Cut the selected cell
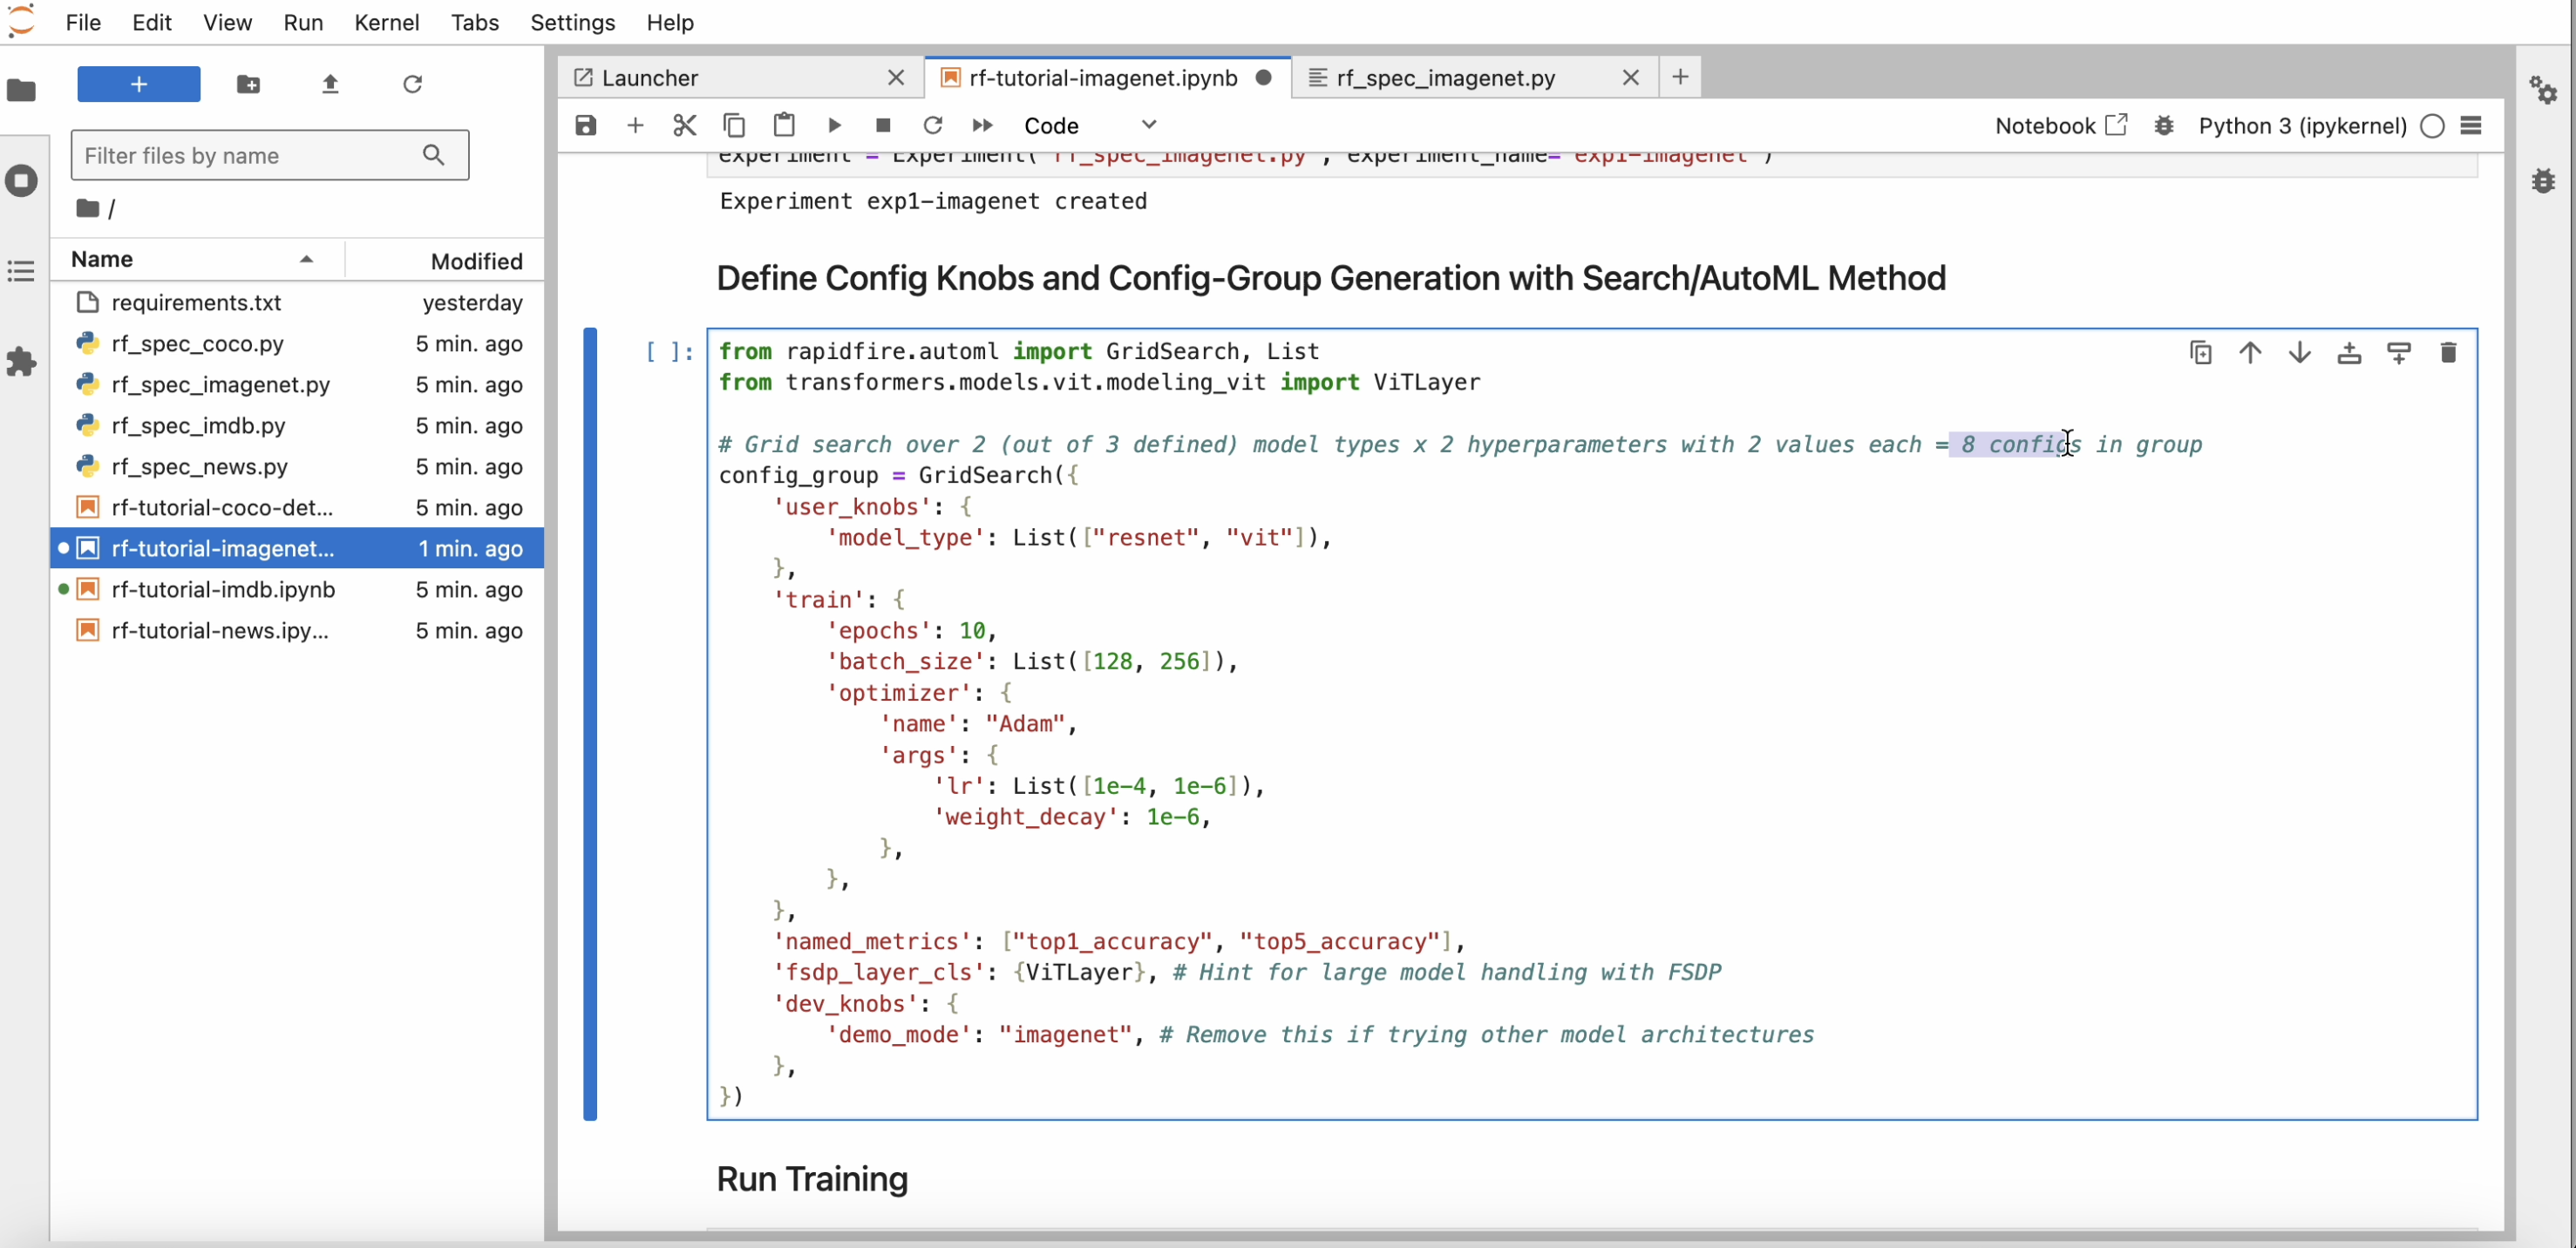The height and width of the screenshot is (1248, 2576). click(685, 125)
